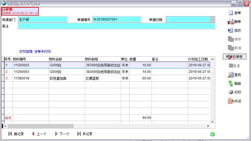Click the 新单 (new document) icon
The height and width of the screenshot is (141, 251).
coord(231,13)
